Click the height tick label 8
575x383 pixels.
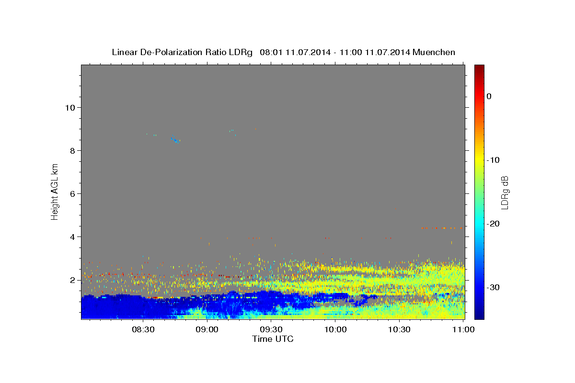pos(73,151)
